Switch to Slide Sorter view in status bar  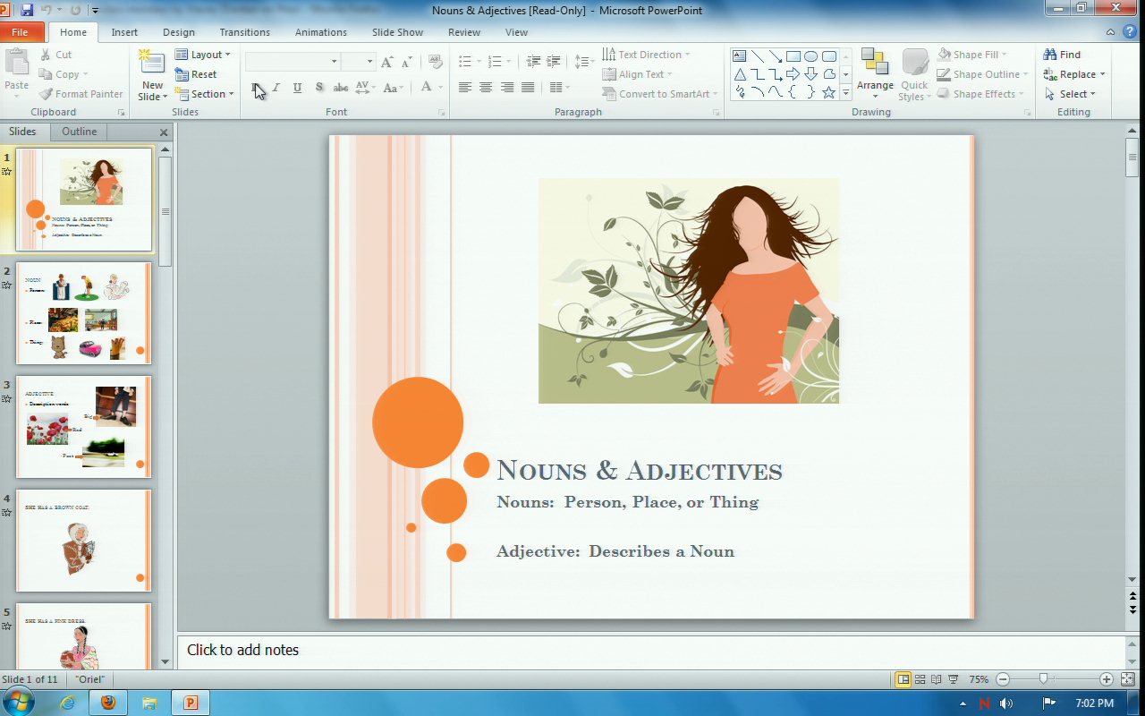920,679
